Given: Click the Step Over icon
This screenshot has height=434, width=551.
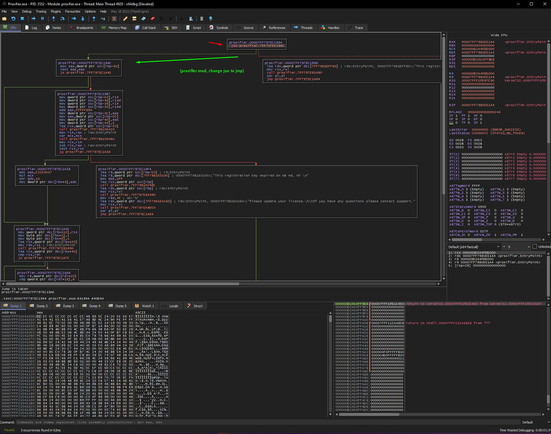Looking at the screenshot, I should [x=62, y=18].
